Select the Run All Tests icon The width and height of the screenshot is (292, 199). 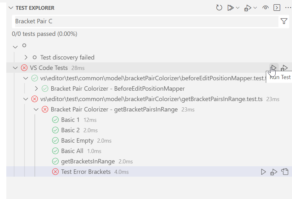[x=231, y=8]
